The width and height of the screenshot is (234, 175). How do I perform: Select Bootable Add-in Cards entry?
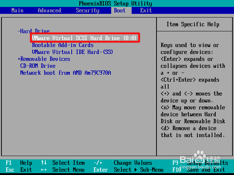pos(63,45)
